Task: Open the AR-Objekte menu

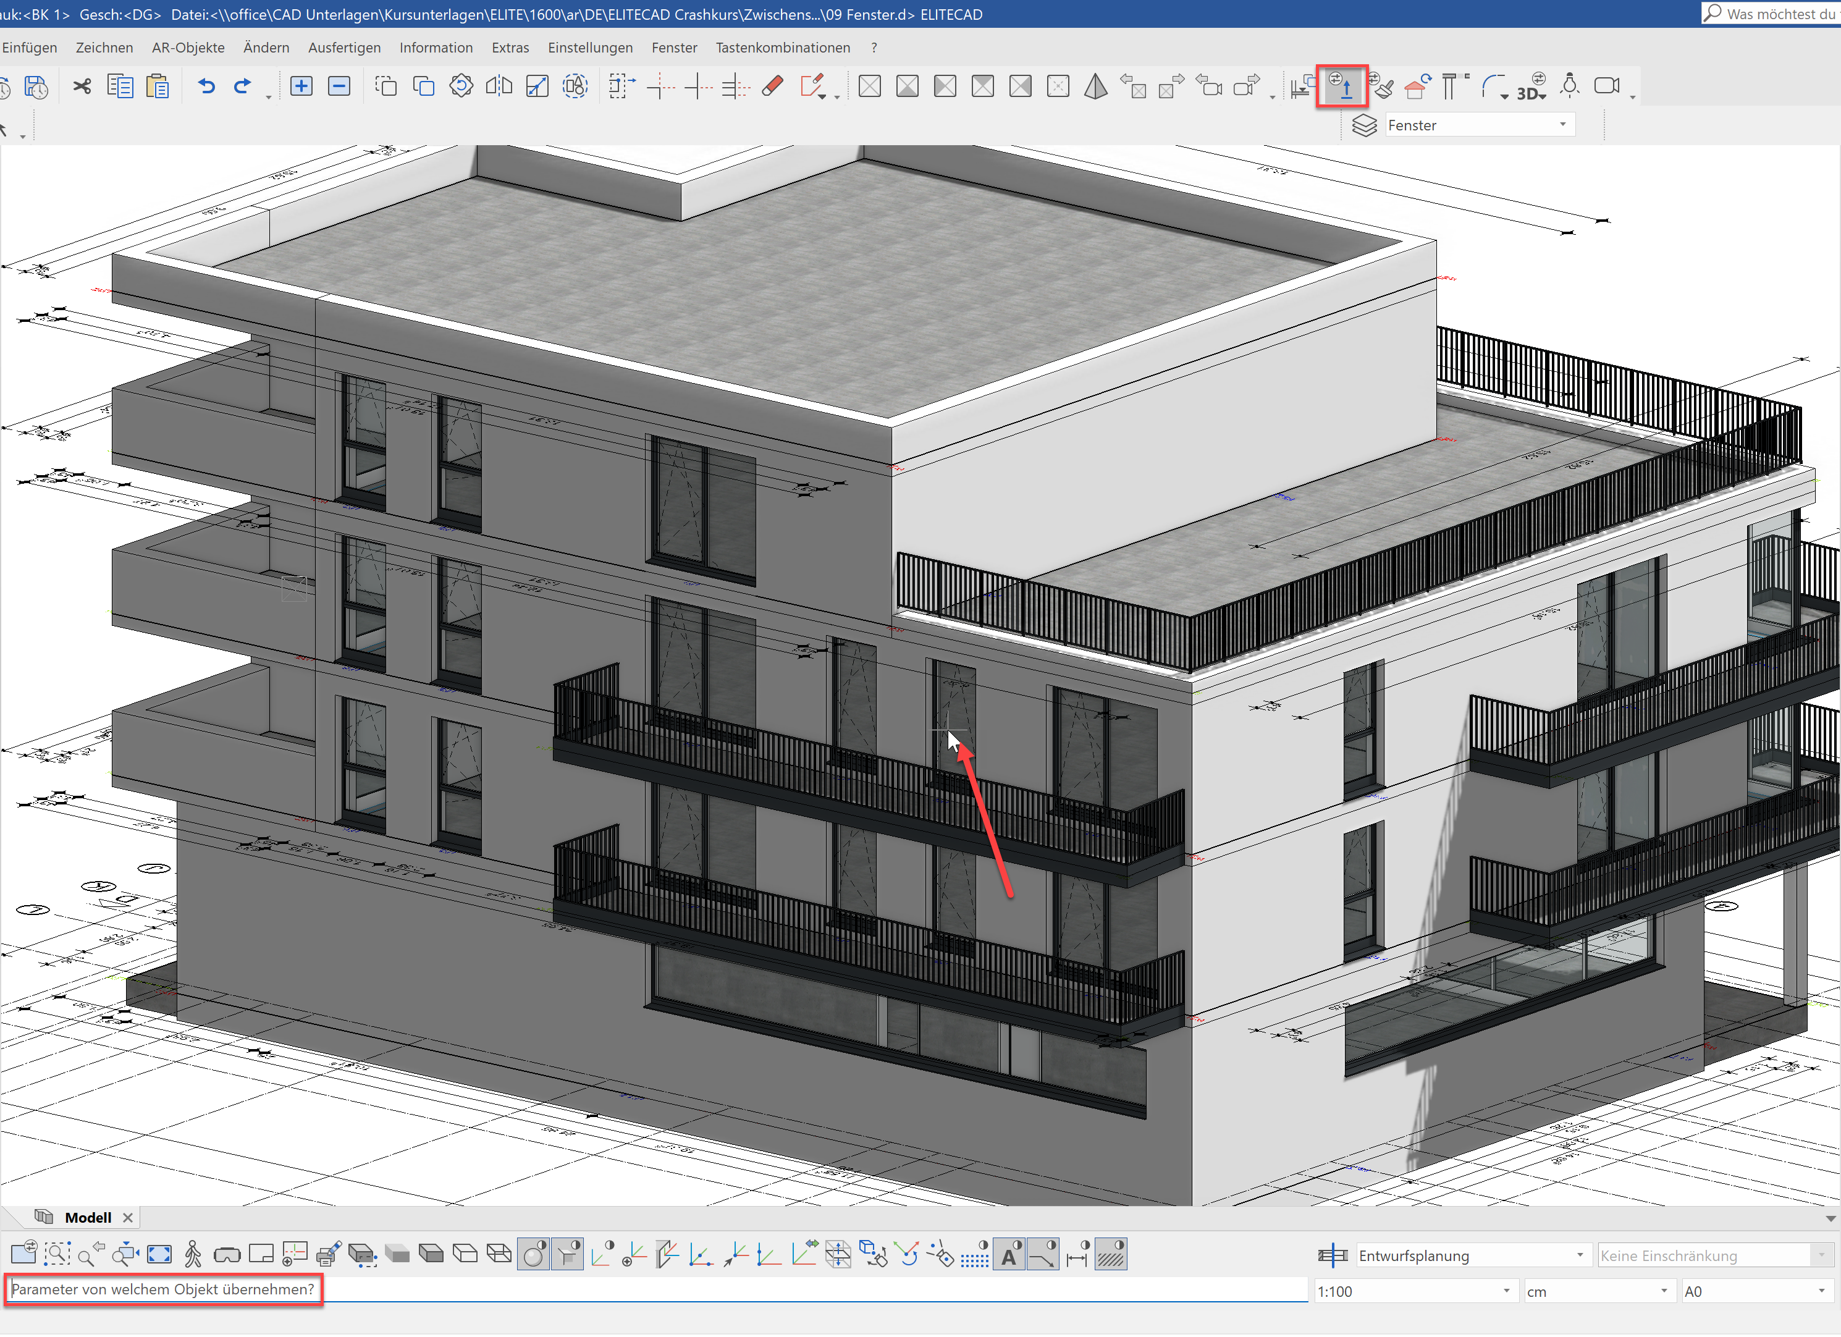Action: (x=188, y=48)
